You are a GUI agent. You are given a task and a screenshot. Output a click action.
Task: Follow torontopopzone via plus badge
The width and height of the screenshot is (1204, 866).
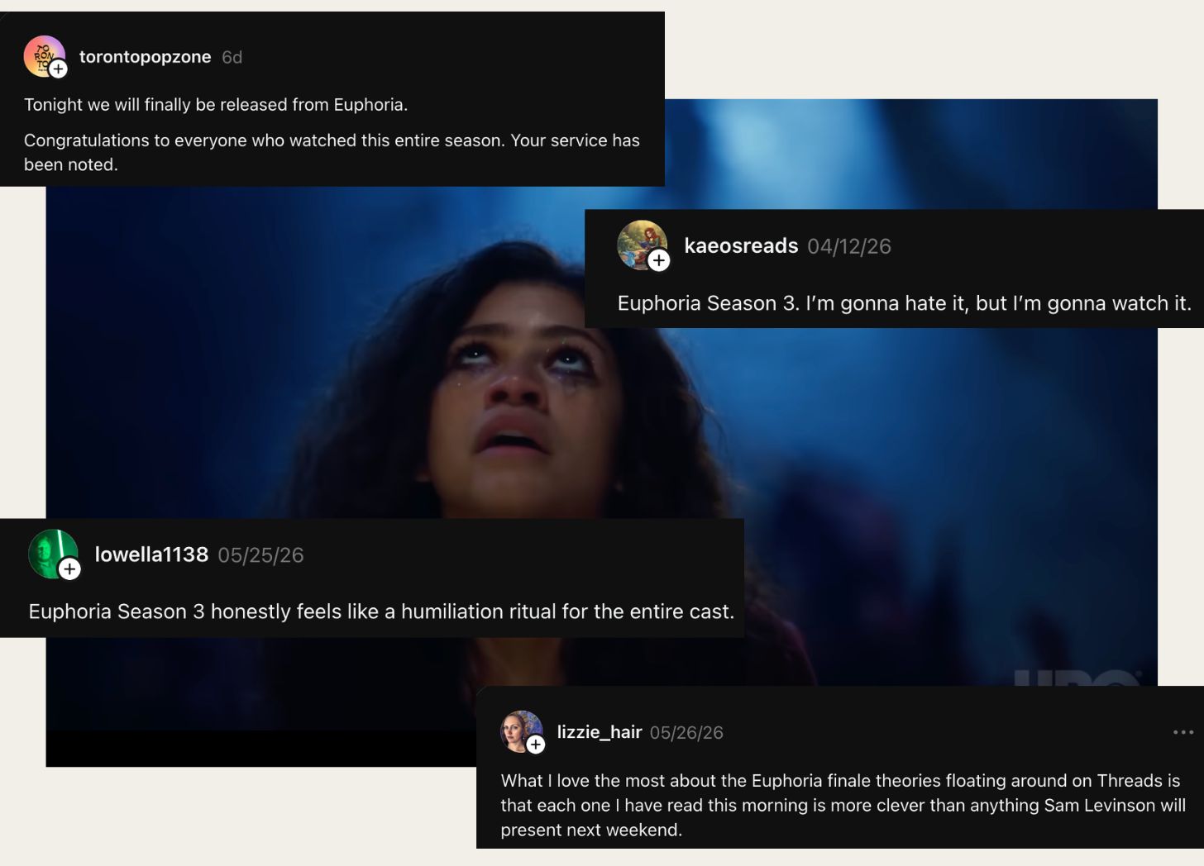[58, 69]
